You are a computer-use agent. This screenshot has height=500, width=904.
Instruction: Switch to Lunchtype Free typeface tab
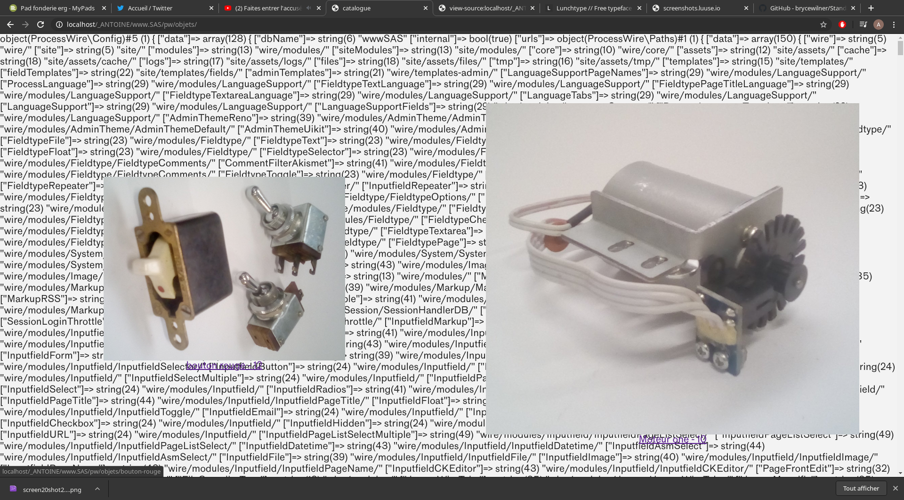(593, 8)
